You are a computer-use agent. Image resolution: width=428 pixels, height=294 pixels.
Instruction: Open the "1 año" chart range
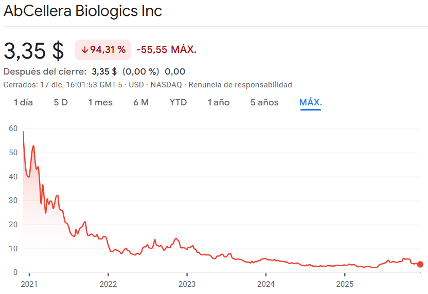(x=219, y=102)
